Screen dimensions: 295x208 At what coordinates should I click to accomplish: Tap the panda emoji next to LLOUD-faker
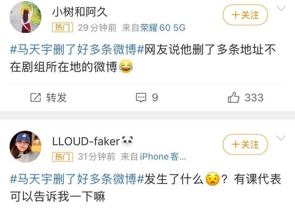[128, 141]
